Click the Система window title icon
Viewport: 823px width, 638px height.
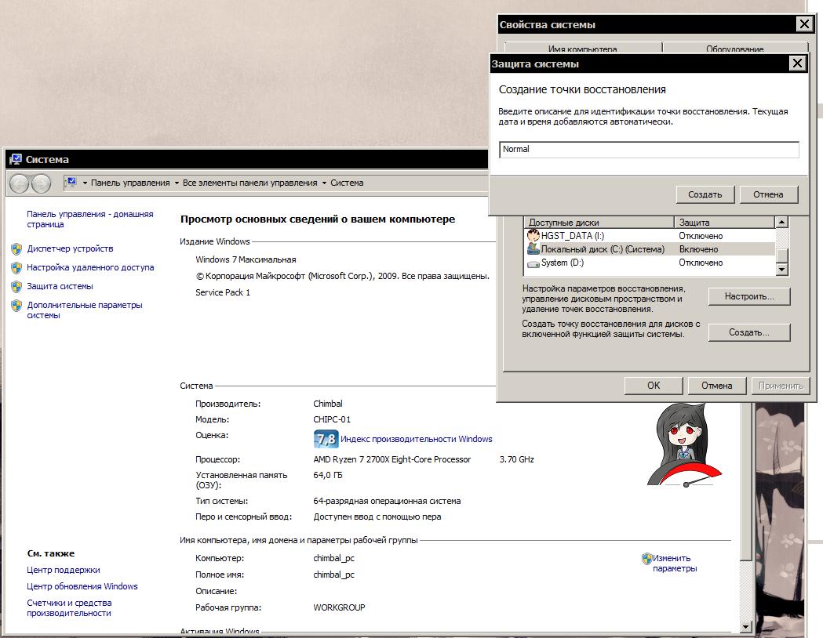[16, 159]
